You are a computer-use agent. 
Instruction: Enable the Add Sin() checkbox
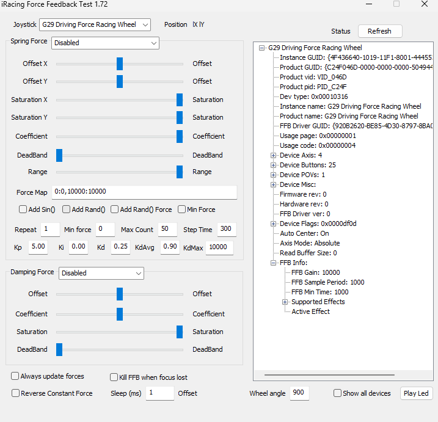coord(23,209)
